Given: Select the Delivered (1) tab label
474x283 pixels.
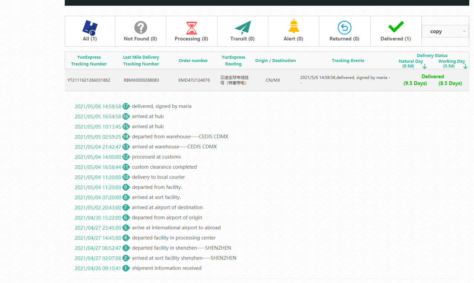Looking at the screenshot, I should [395, 39].
